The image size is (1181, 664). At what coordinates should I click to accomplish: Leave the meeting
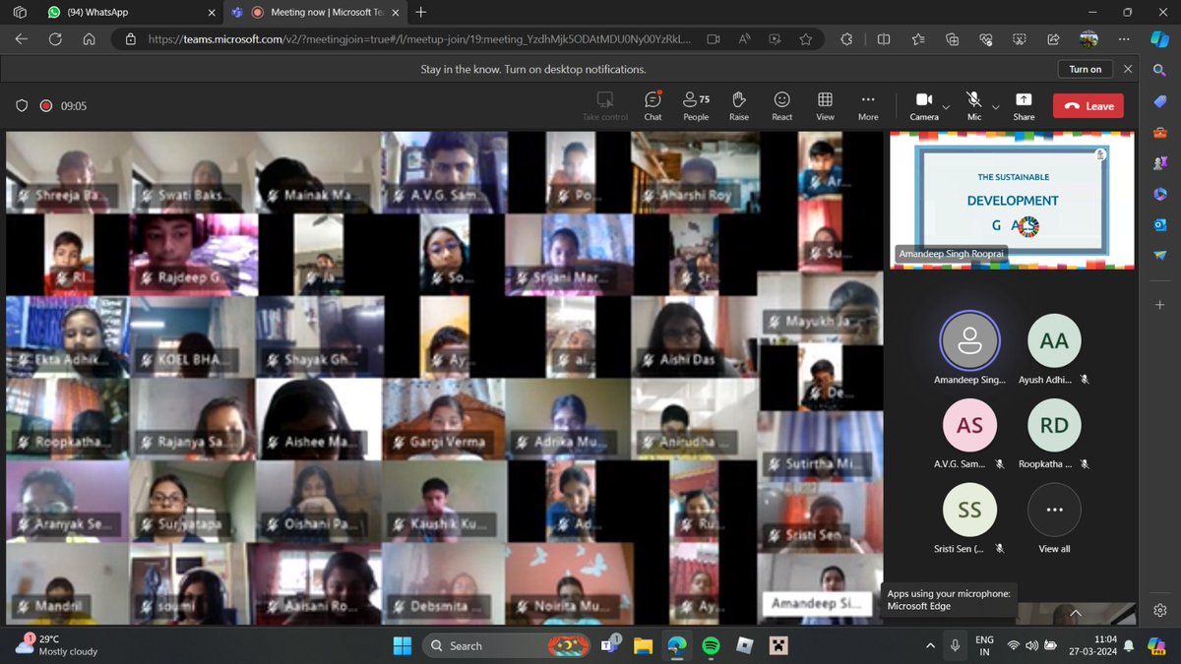[1088, 104]
